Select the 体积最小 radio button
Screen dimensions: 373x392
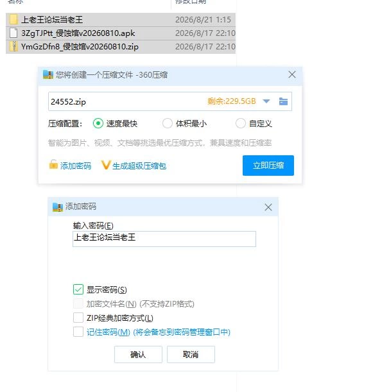tap(168, 123)
